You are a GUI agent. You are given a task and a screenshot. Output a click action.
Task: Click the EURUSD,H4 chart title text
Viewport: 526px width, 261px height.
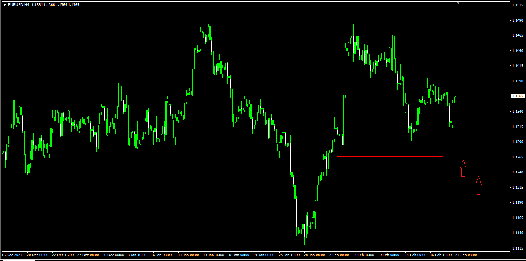point(19,5)
